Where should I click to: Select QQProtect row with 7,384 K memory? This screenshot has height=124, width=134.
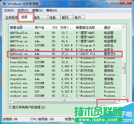(65, 50)
